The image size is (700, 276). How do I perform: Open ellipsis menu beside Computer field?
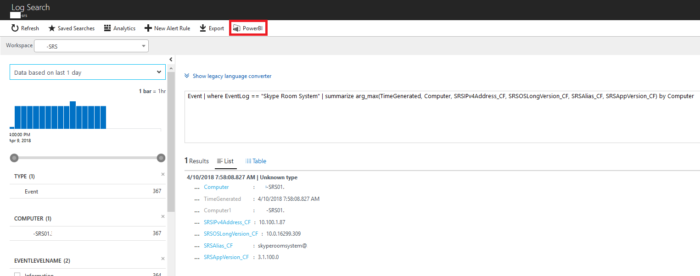click(x=197, y=188)
